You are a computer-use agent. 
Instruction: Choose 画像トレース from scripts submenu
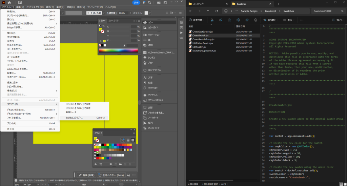point(84,112)
